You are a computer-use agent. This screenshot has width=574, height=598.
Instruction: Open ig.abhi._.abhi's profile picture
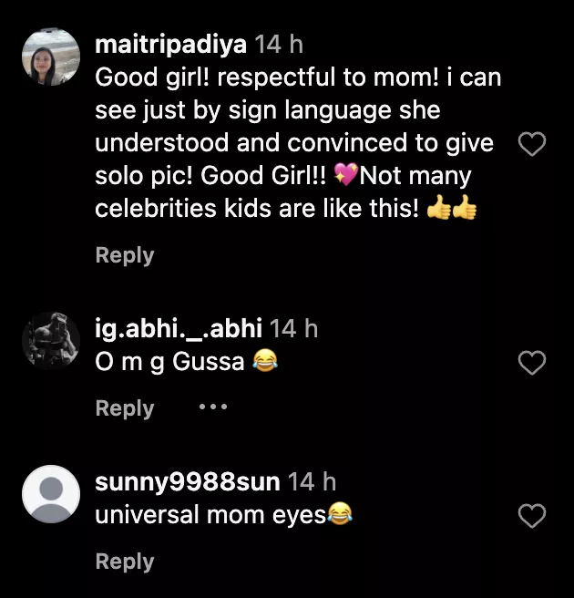[x=51, y=341]
